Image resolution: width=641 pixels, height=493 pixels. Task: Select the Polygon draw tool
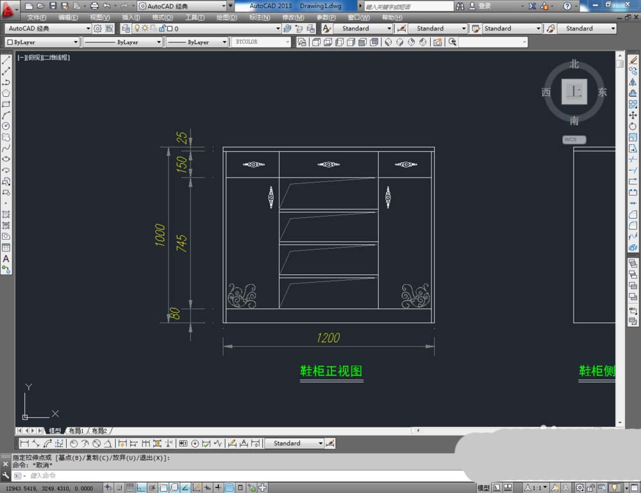click(6, 93)
